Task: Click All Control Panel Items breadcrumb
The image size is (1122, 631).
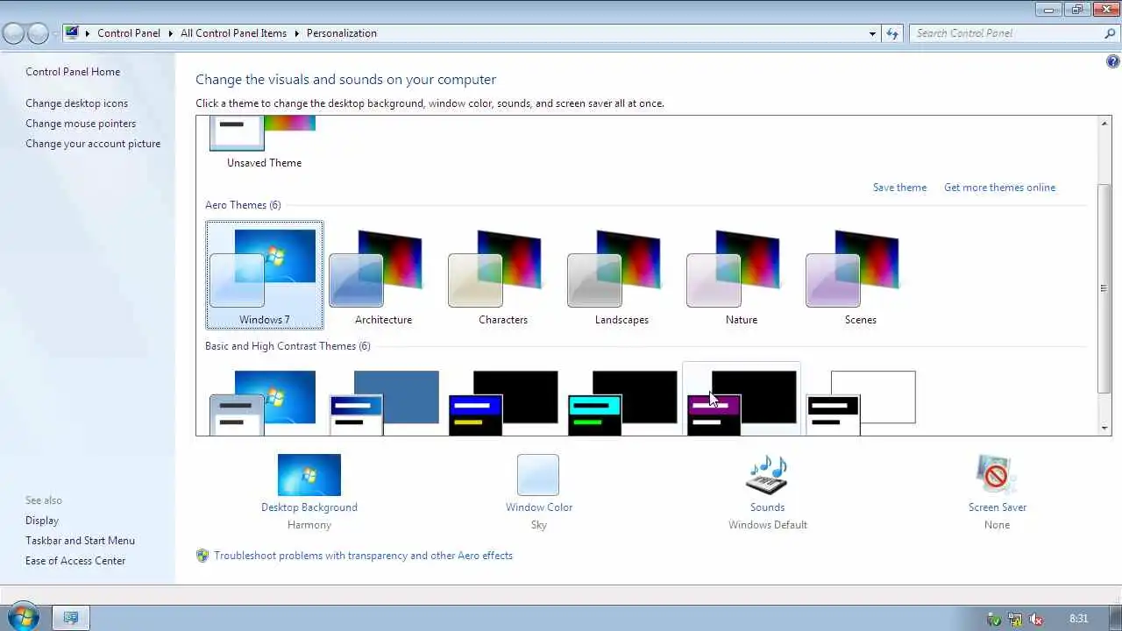Action: (x=233, y=33)
